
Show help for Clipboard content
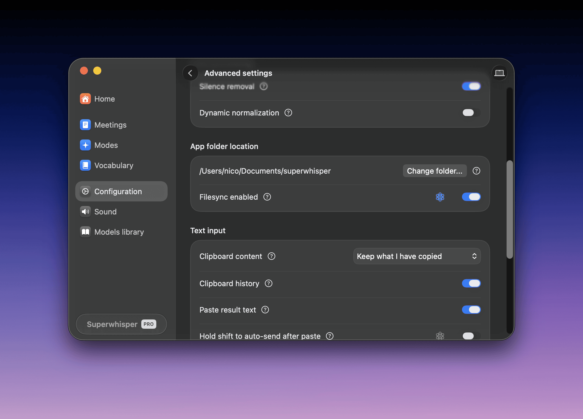tap(271, 256)
